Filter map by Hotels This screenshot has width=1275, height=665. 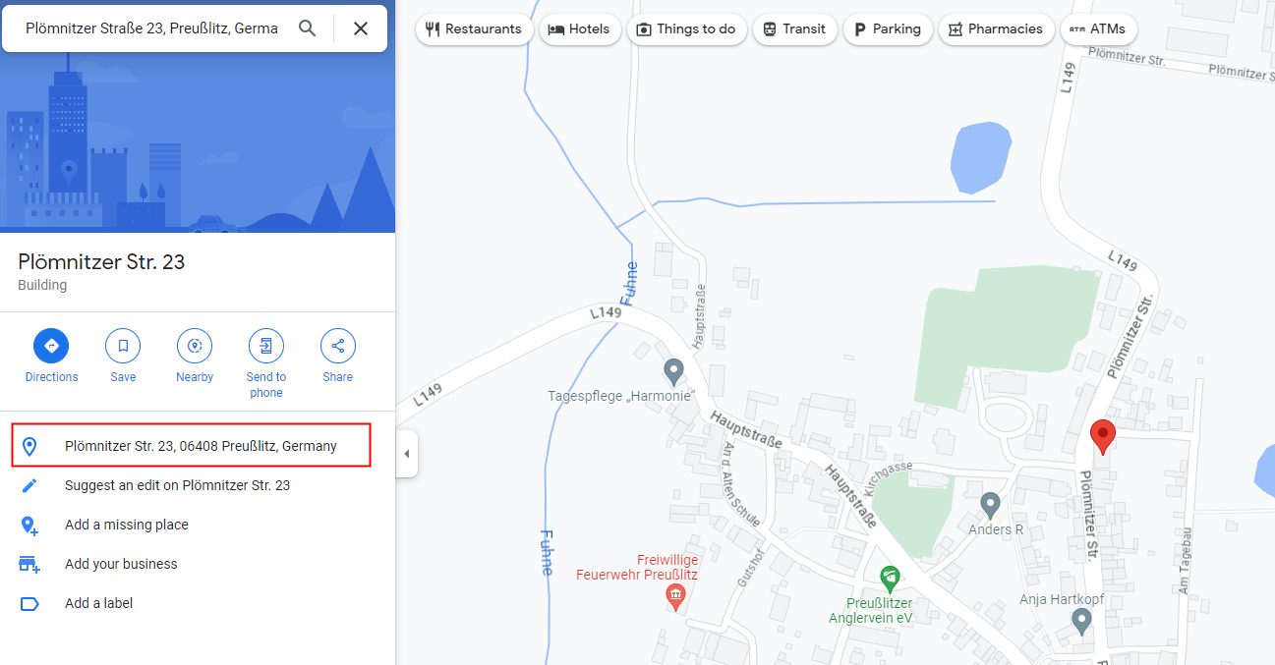tap(581, 29)
